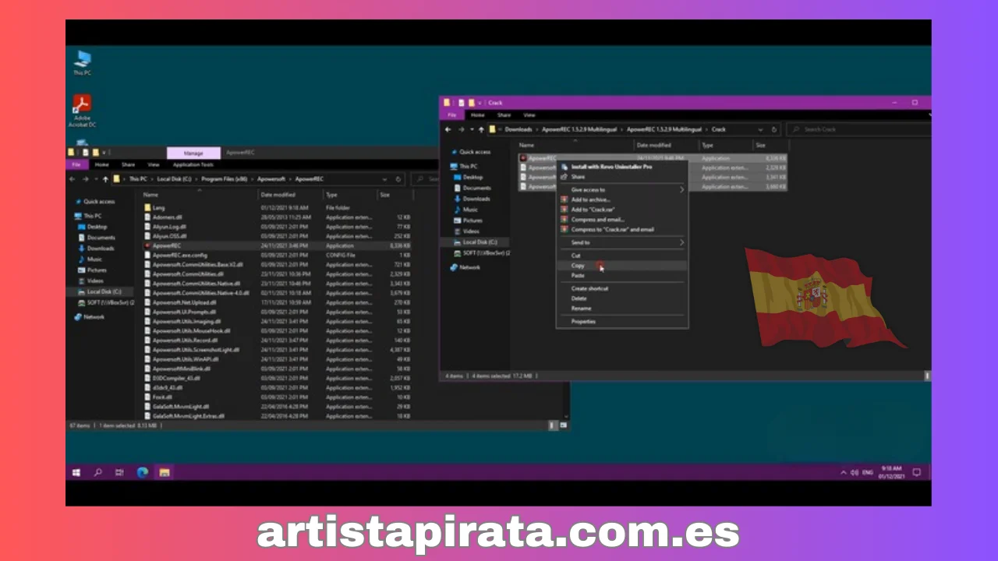Image resolution: width=998 pixels, height=561 pixels.
Task: Open the volume tray icon
Action: coord(855,472)
